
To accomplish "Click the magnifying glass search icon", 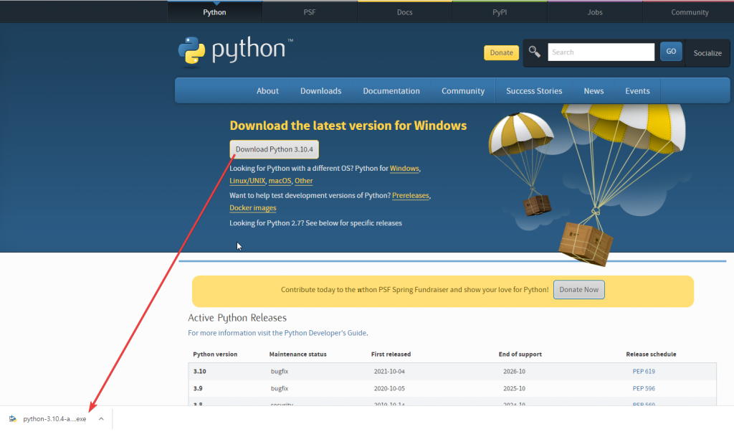I will 535,52.
